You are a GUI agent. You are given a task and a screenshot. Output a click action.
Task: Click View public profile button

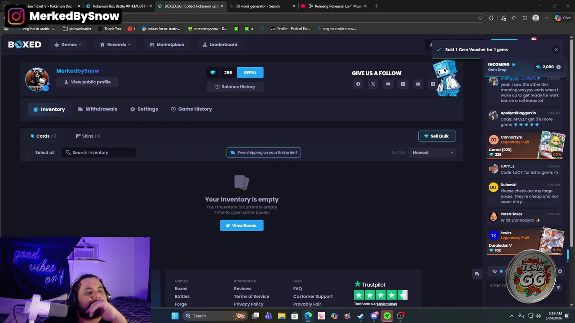(87, 82)
